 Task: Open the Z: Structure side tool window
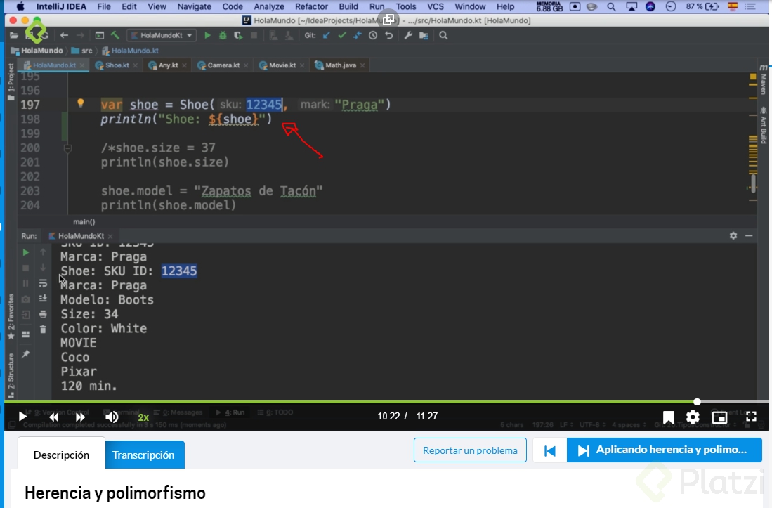11,376
